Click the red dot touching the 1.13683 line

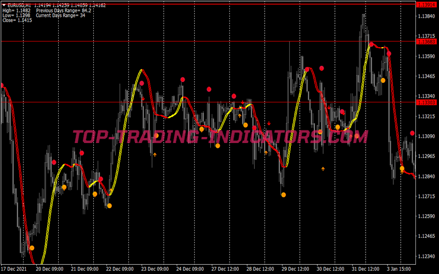tap(372, 44)
